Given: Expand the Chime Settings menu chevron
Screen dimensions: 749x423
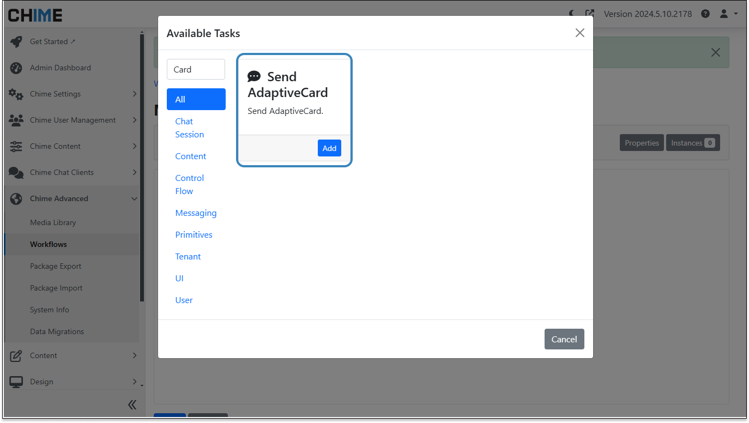Looking at the screenshot, I should (135, 94).
